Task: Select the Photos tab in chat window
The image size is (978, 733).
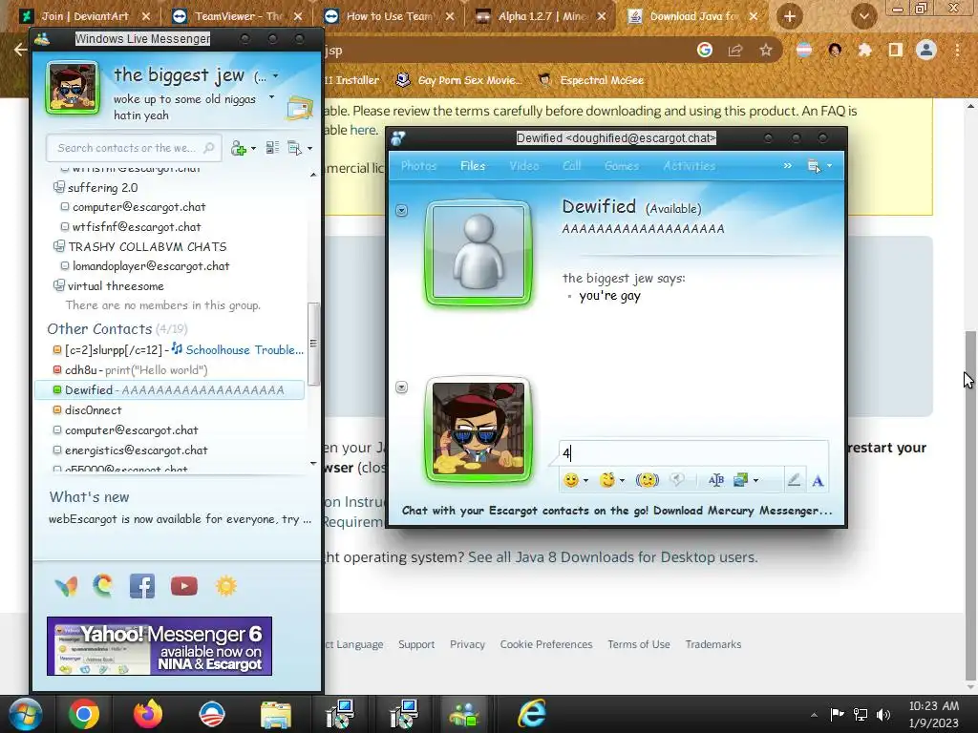Action: (418, 166)
